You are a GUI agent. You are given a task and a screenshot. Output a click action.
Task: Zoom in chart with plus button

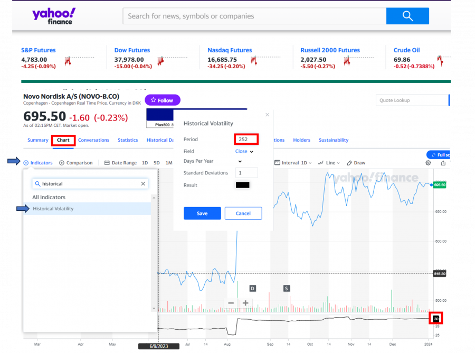[245, 303]
